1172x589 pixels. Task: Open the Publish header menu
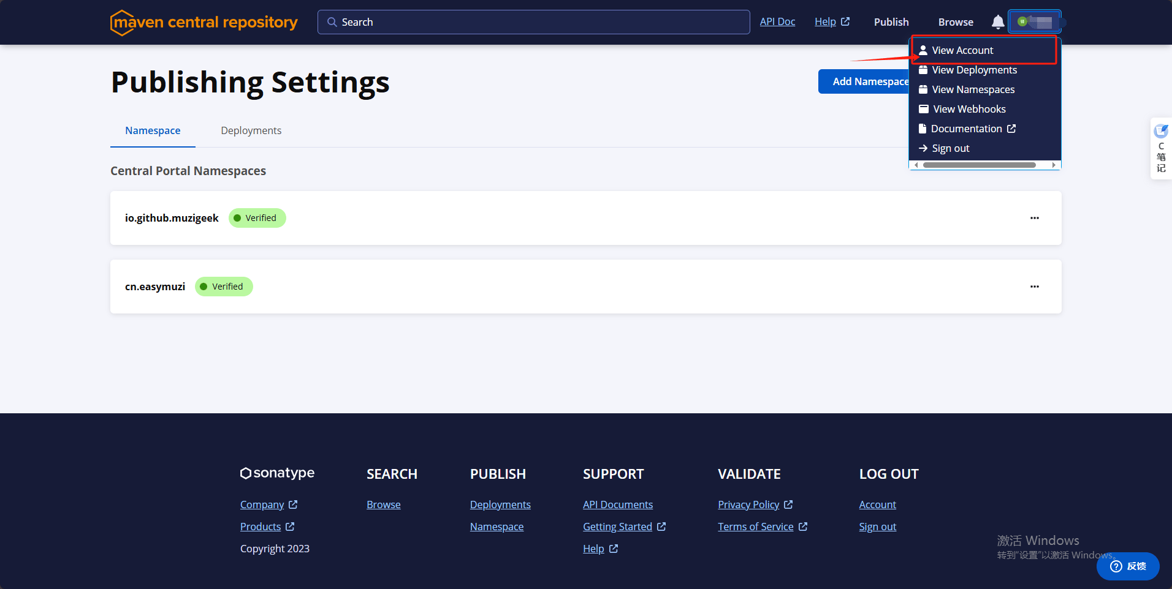coord(891,22)
